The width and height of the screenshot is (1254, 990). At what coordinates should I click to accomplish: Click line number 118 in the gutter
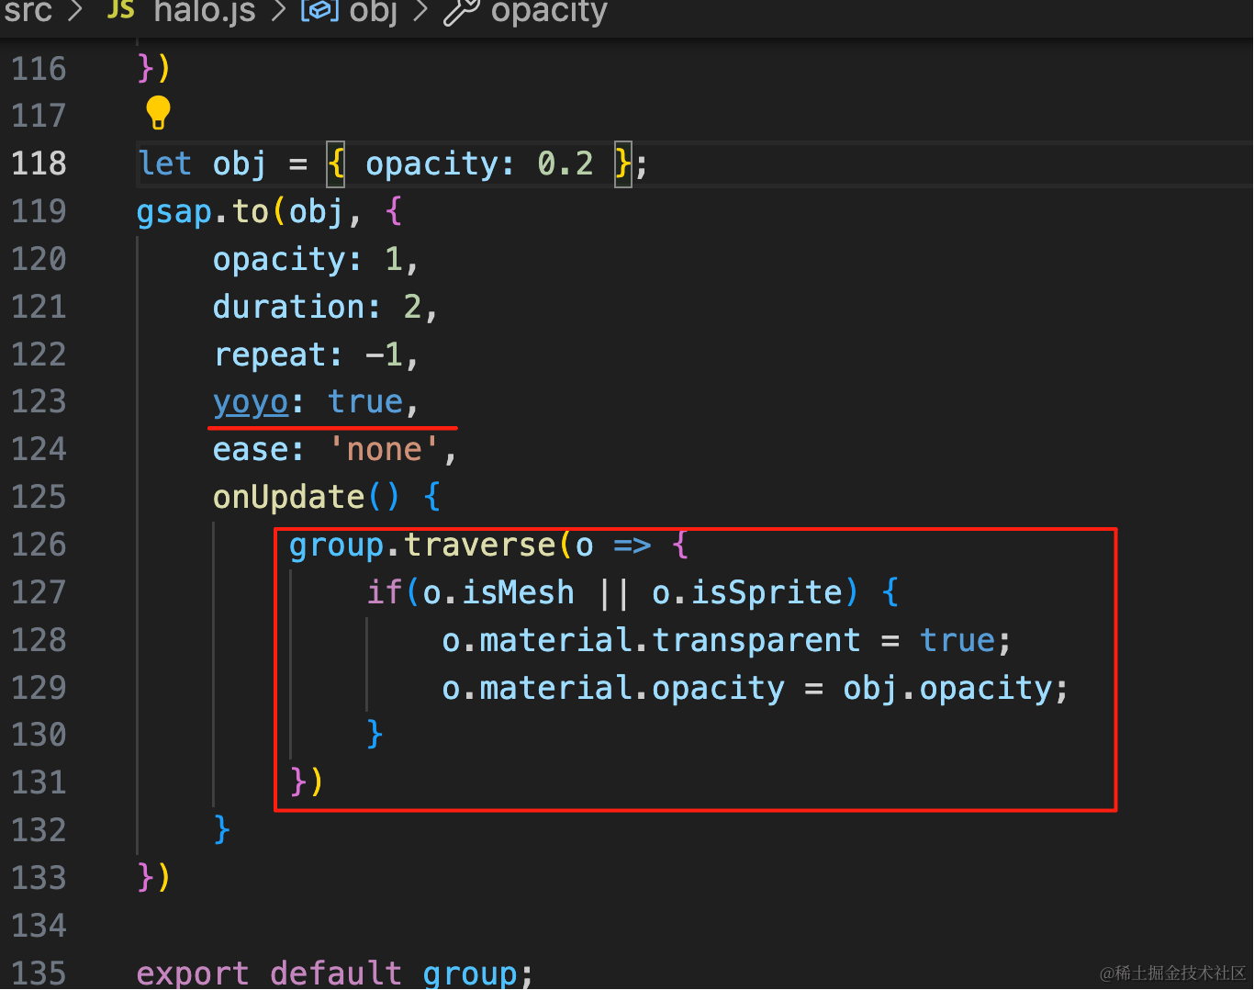pyautogui.click(x=39, y=163)
